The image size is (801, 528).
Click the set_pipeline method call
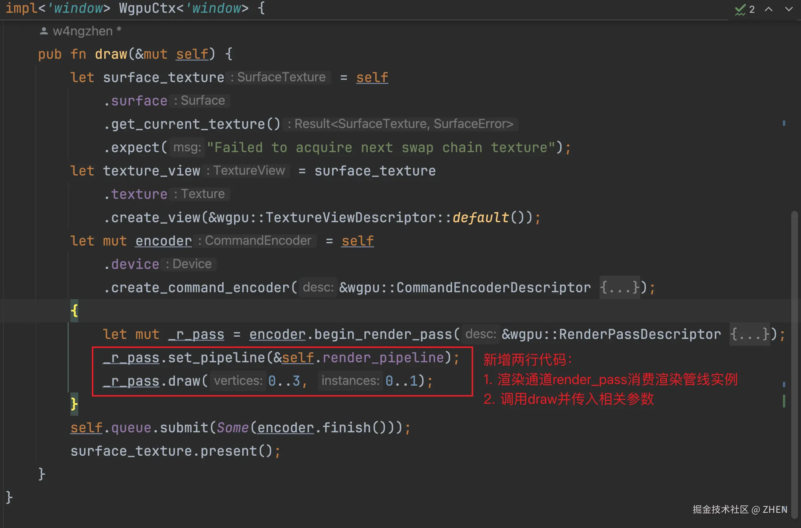(x=216, y=358)
